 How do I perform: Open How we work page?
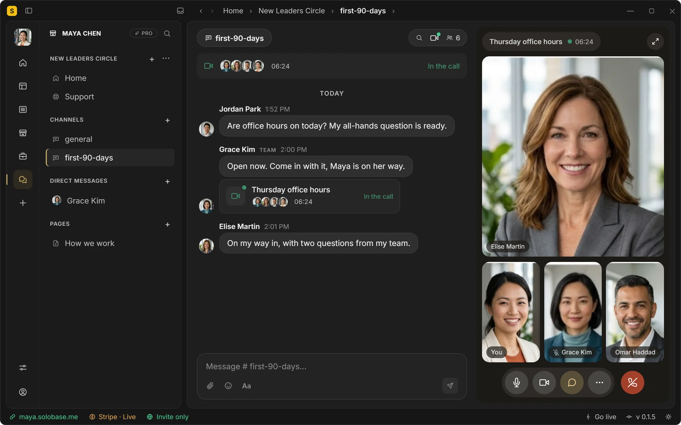110,243
